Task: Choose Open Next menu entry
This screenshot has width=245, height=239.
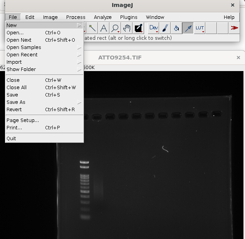Action: tap(44, 40)
